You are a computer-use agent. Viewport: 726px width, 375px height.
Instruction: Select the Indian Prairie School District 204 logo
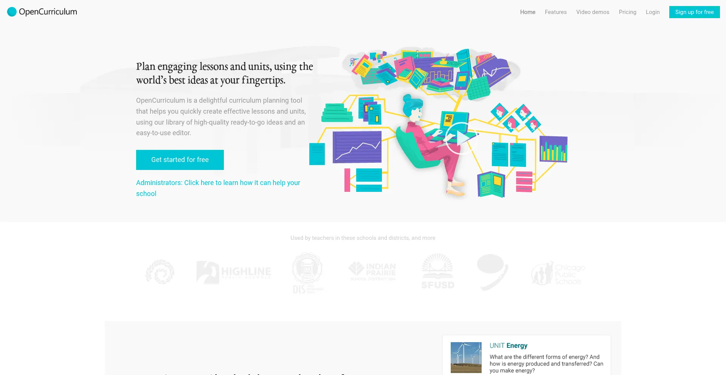click(372, 270)
